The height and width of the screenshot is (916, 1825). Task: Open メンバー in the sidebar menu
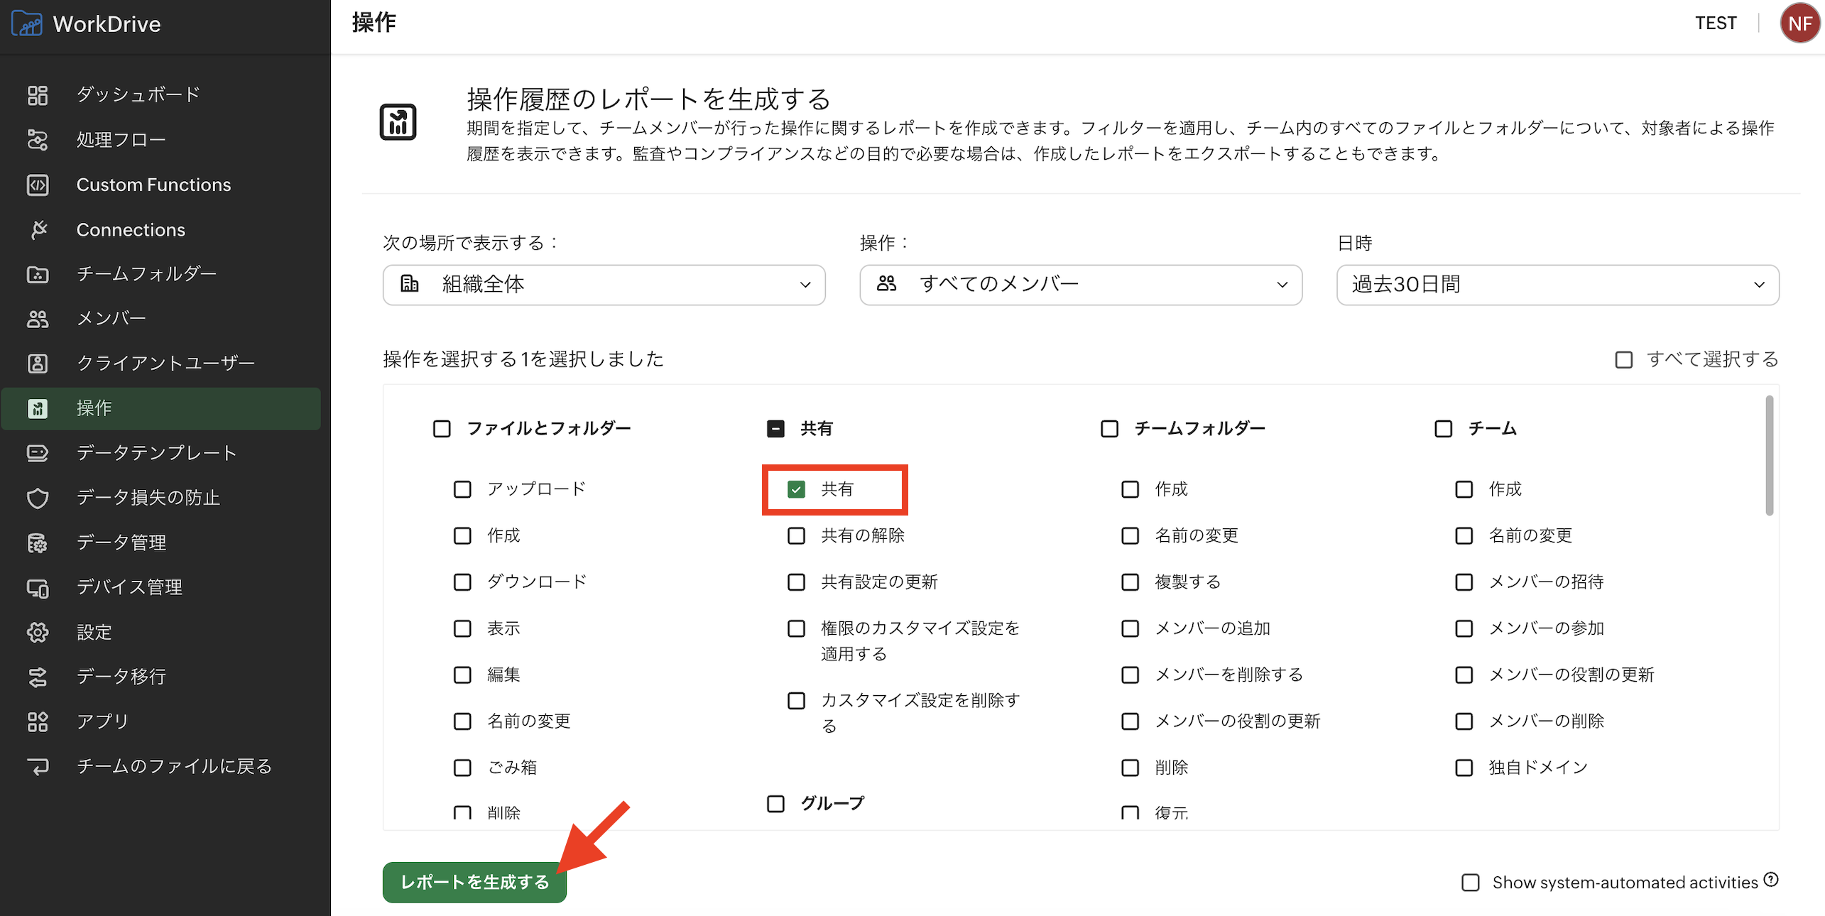click(x=111, y=319)
